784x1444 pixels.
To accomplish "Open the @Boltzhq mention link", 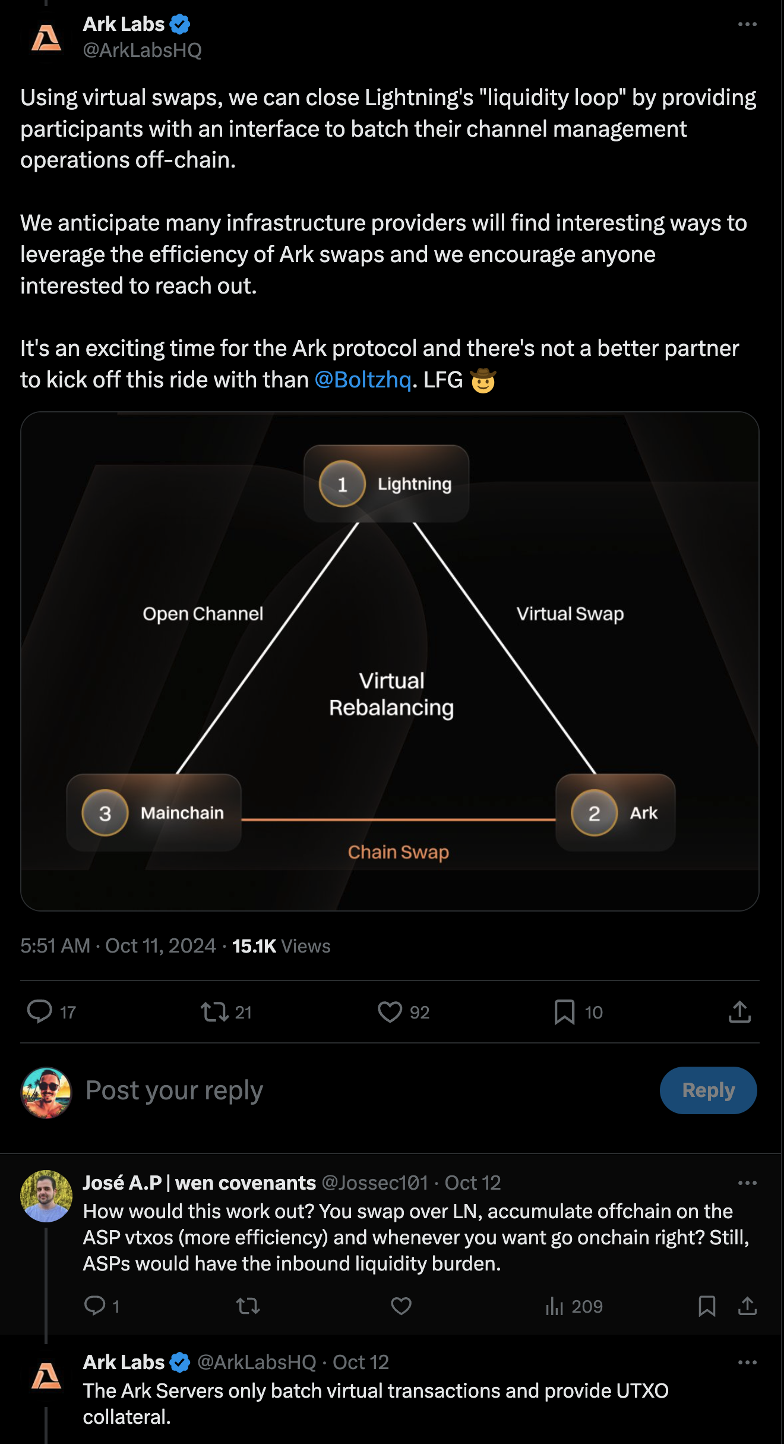I will click(363, 380).
